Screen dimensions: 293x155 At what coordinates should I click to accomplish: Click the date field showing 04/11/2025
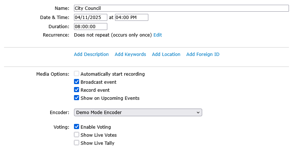tap(90, 17)
